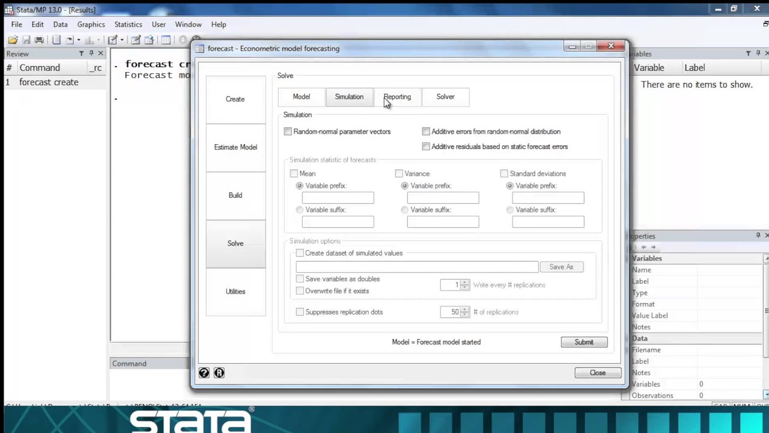Select Variable suffix radio under Mean
The image size is (769, 433).
300,210
